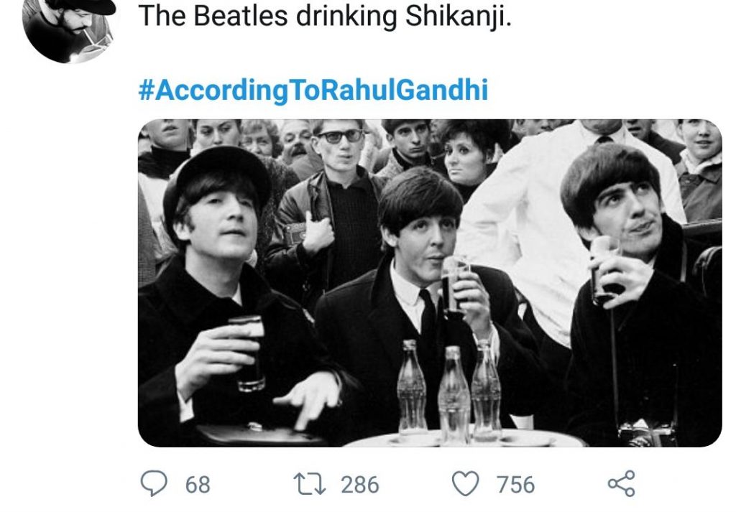Image resolution: width=736 pixels, height=512 pixels.
Task: Like the tweet with the heart icon
Action: [466, 484]
